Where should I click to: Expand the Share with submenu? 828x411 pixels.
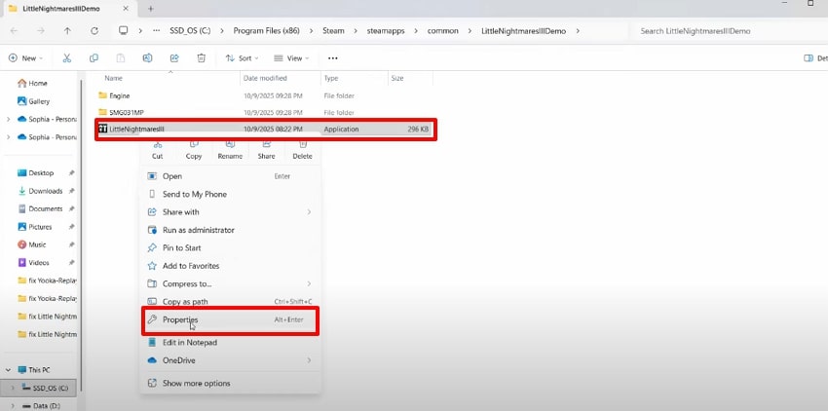309,212
